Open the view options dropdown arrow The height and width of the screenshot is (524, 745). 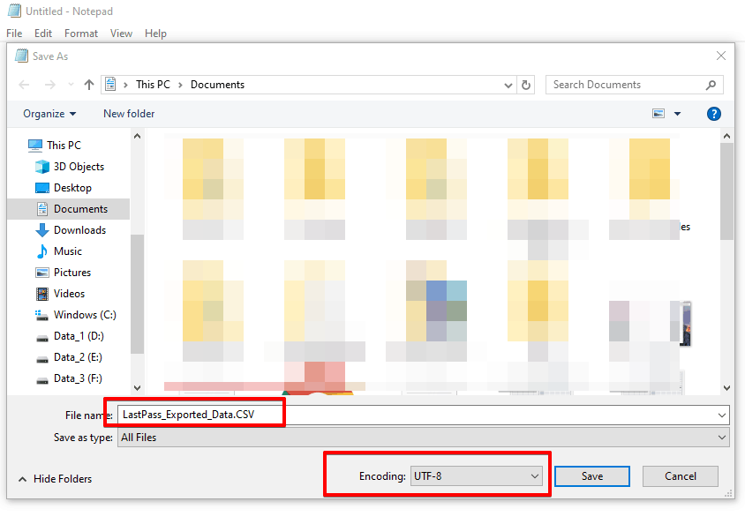click(677, 114)
